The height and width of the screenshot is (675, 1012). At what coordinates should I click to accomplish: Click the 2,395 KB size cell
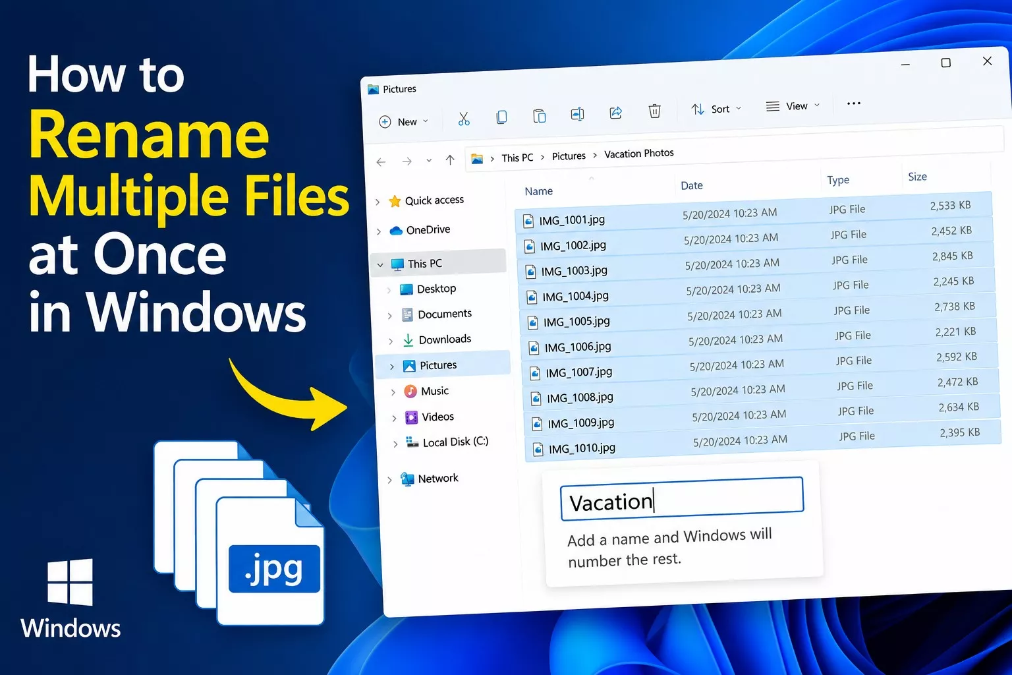tap(959, 432)
